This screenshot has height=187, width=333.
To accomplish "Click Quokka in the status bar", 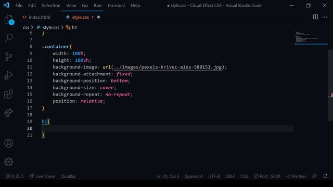I will point(68,176).
